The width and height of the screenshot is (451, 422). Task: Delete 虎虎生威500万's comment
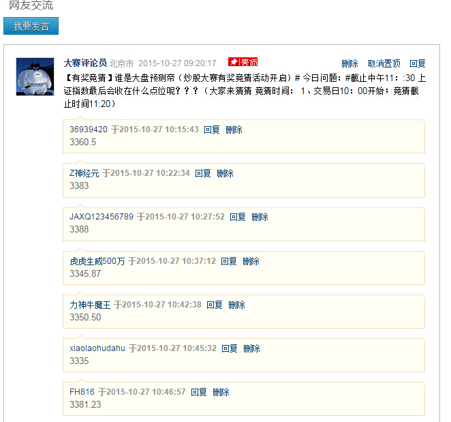point(251,261)
